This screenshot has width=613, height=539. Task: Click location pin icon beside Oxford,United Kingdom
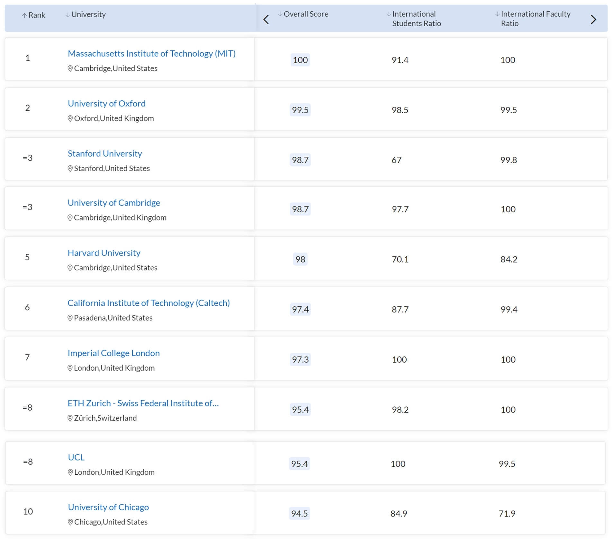click(x=70, y=119)
